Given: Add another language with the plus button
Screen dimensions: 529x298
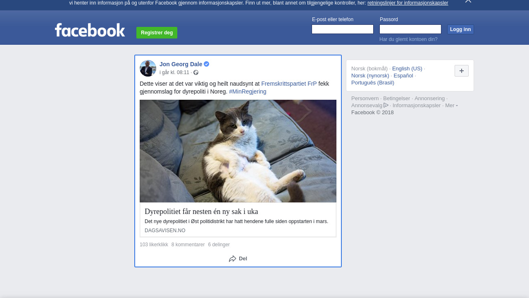Looking at the screenshot, I should (462, 71).
